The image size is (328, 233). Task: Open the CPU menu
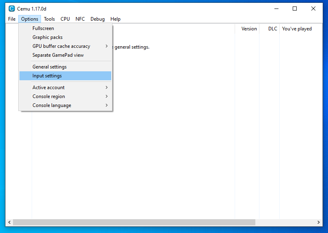65,19
